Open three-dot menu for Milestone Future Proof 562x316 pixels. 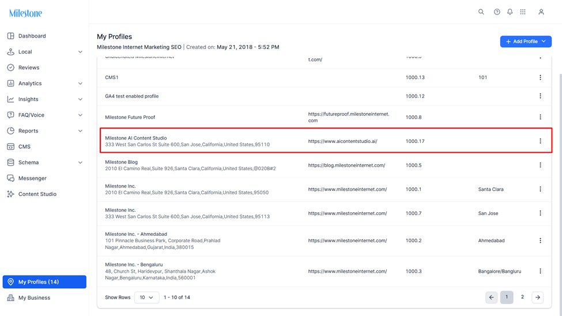pos(540,117)
